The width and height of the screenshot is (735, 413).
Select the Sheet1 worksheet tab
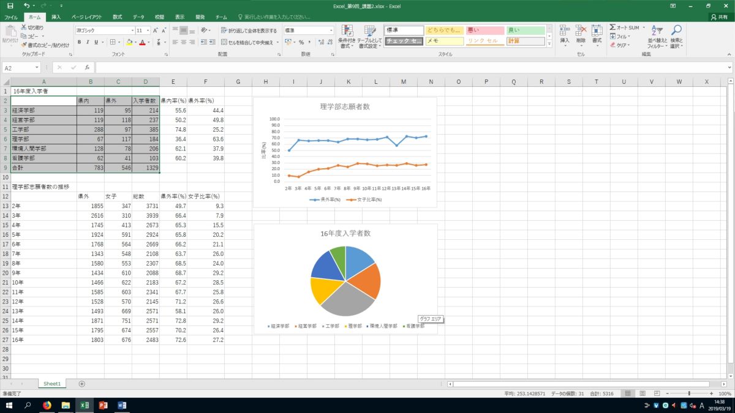tap(52, 384)
